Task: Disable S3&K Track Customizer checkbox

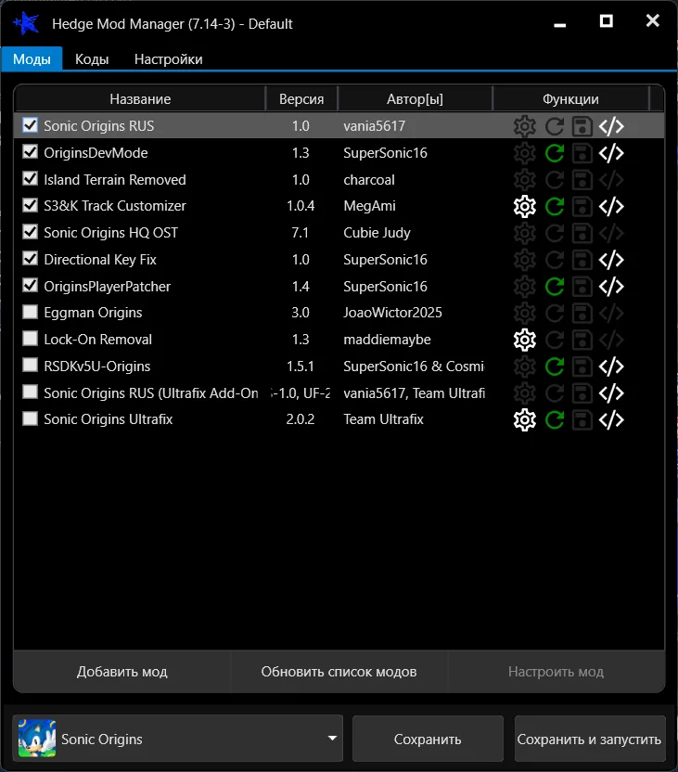Action: (30, 205)
